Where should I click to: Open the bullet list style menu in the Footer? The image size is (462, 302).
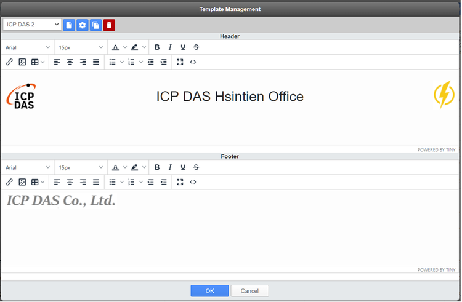coord(122,182)
